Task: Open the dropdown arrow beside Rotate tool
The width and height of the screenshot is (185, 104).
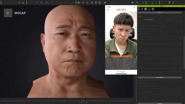Action: tap(49, 3)
